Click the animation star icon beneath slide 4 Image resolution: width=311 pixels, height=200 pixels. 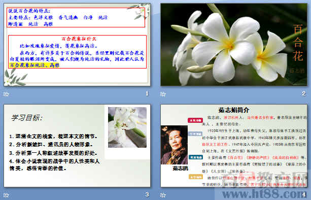[x=163, y=195]
